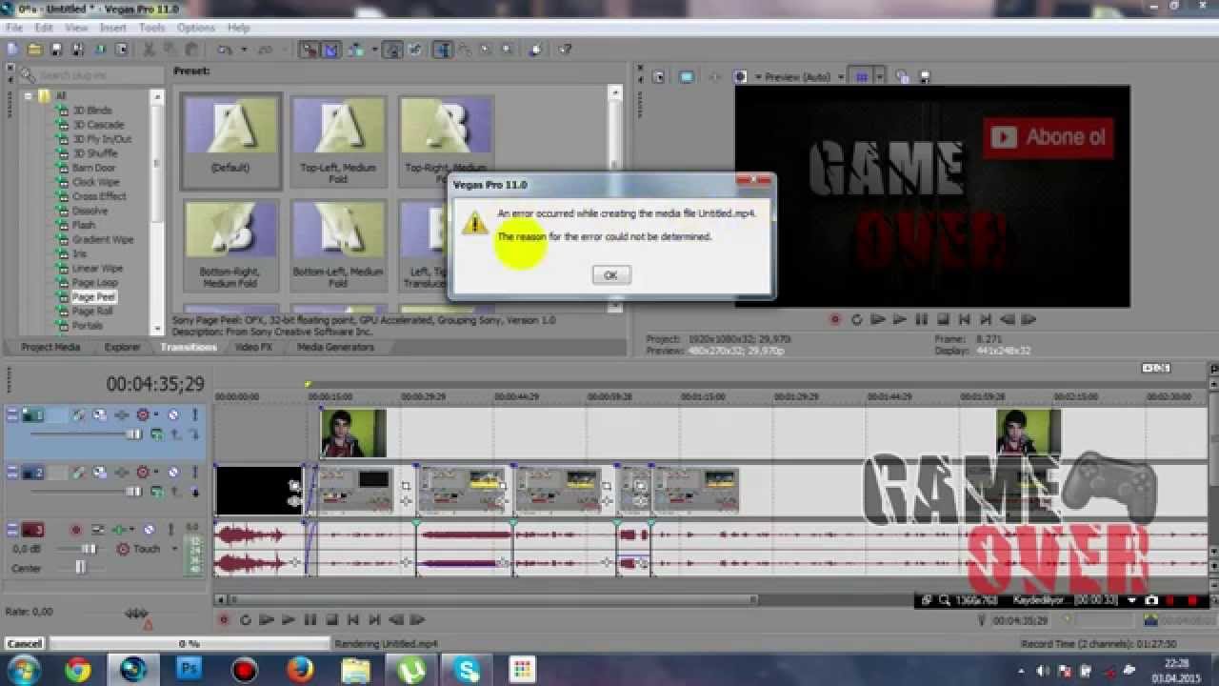Select the Gradient Wipe transition
This screenshot has width=1219, height=686.
pos(103,239)
